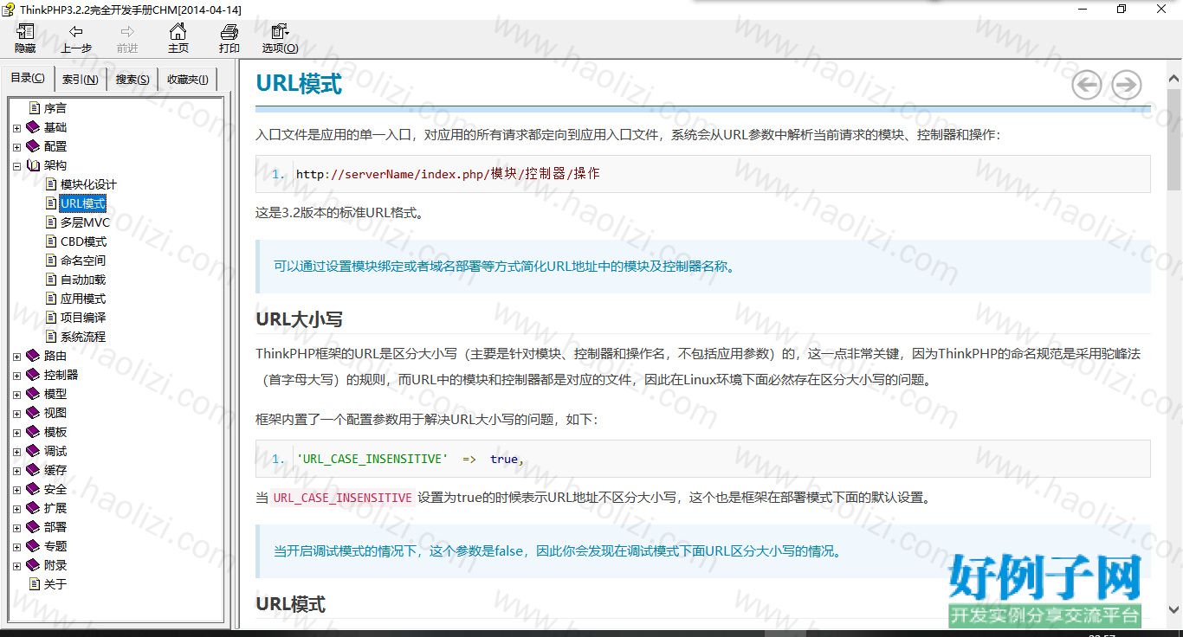Select the 视图 tree label
Image resolution: width=1183 pixels, height=637 pixels.
[55, 413]
